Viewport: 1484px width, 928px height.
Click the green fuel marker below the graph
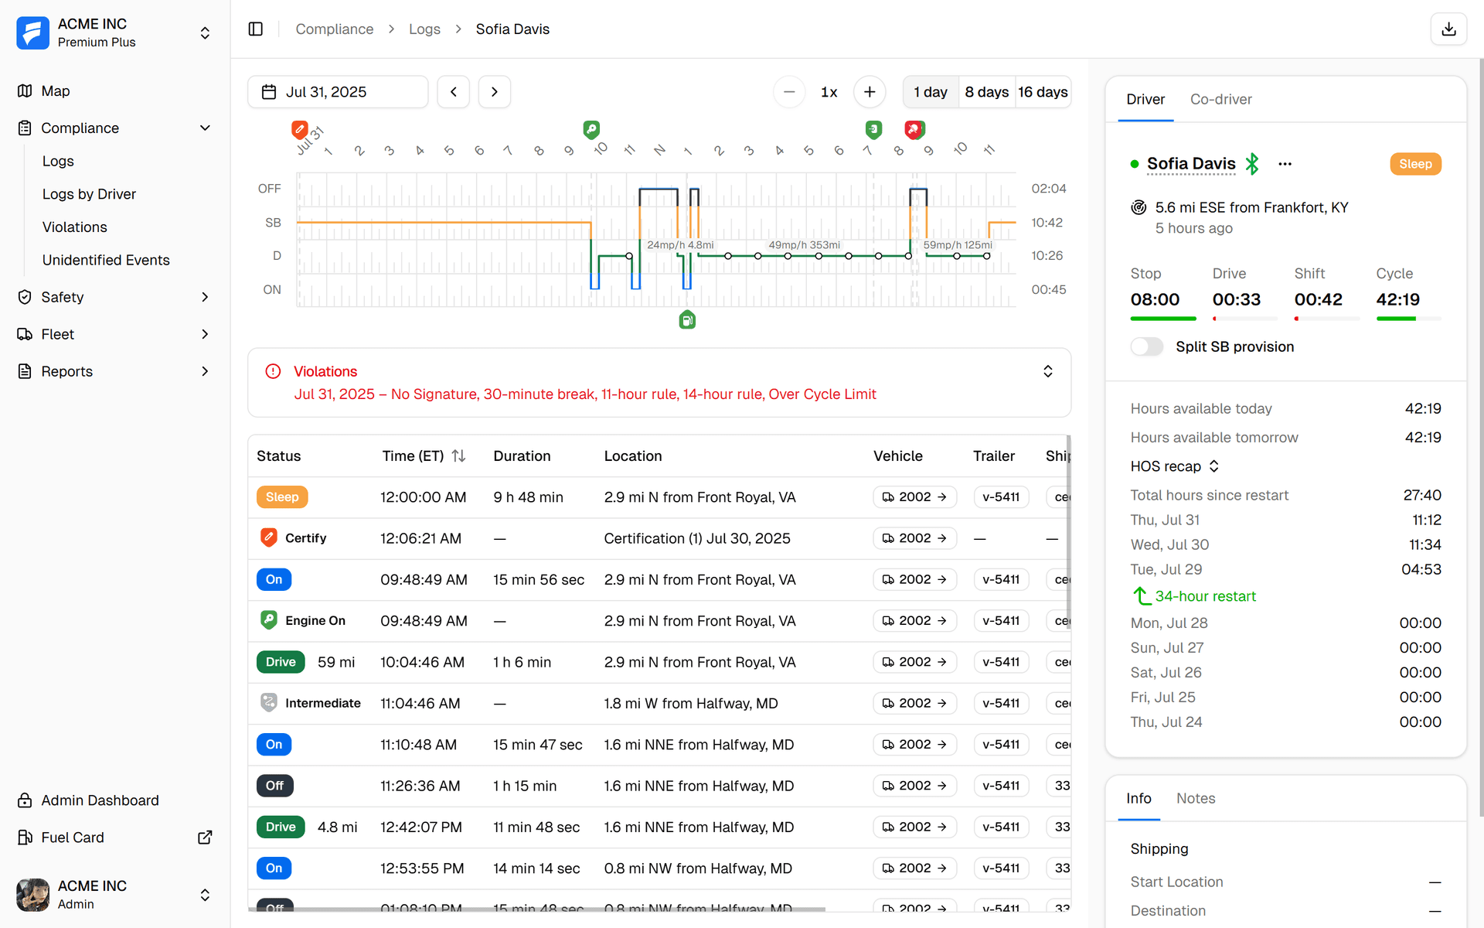687,320
